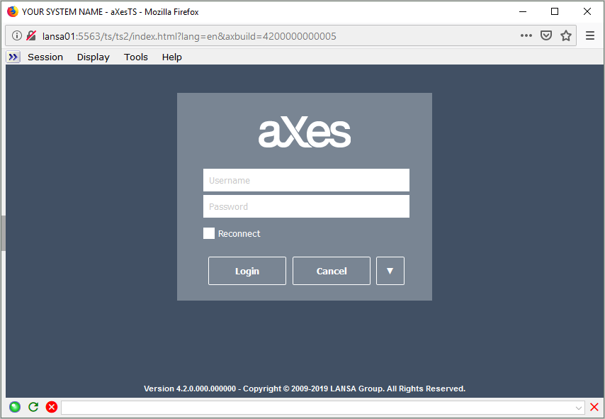605x419 pixels.
Task: Open the Firefox hamburger menu
Action: click(x=590, y=35)
